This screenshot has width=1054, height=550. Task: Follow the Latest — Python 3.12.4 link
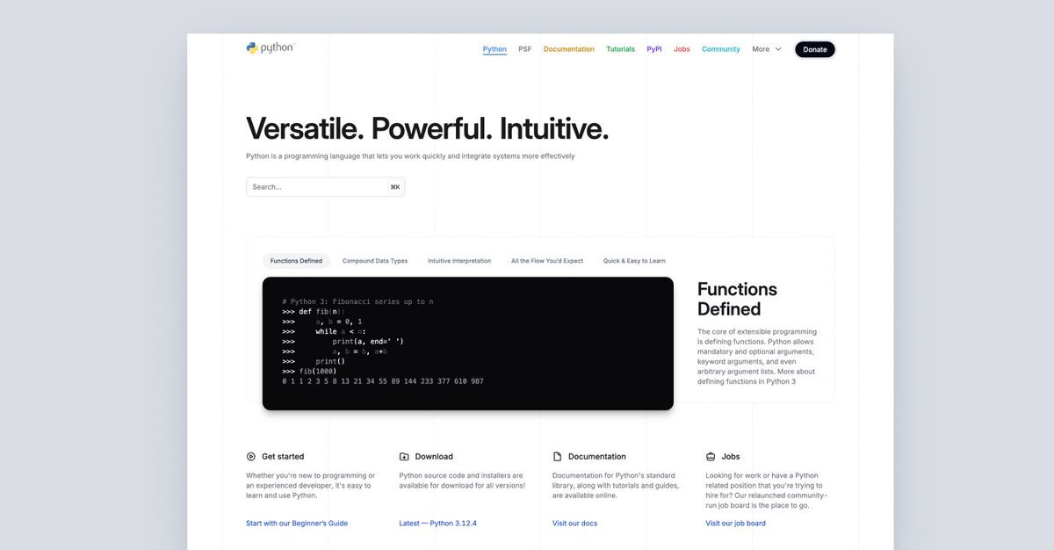[437, 524]
